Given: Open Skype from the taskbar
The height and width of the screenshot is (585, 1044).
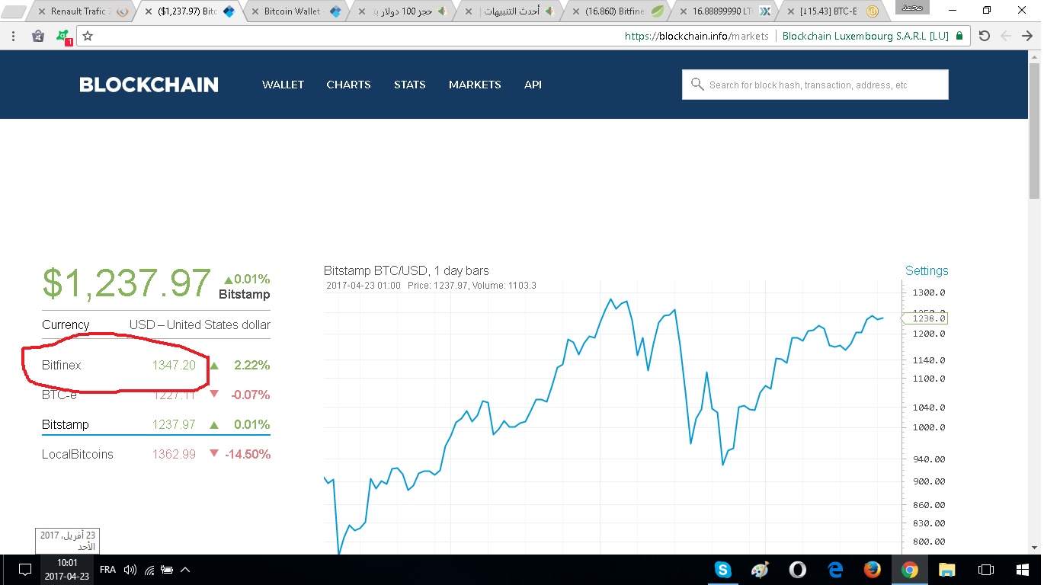Looking at the screenshot, I should (x=722, y=570).
